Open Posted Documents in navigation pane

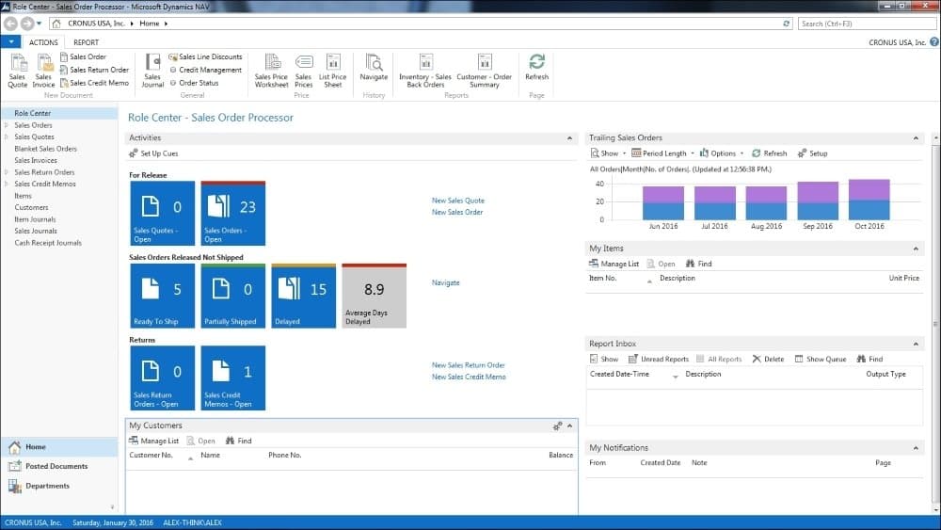point(56,466)
